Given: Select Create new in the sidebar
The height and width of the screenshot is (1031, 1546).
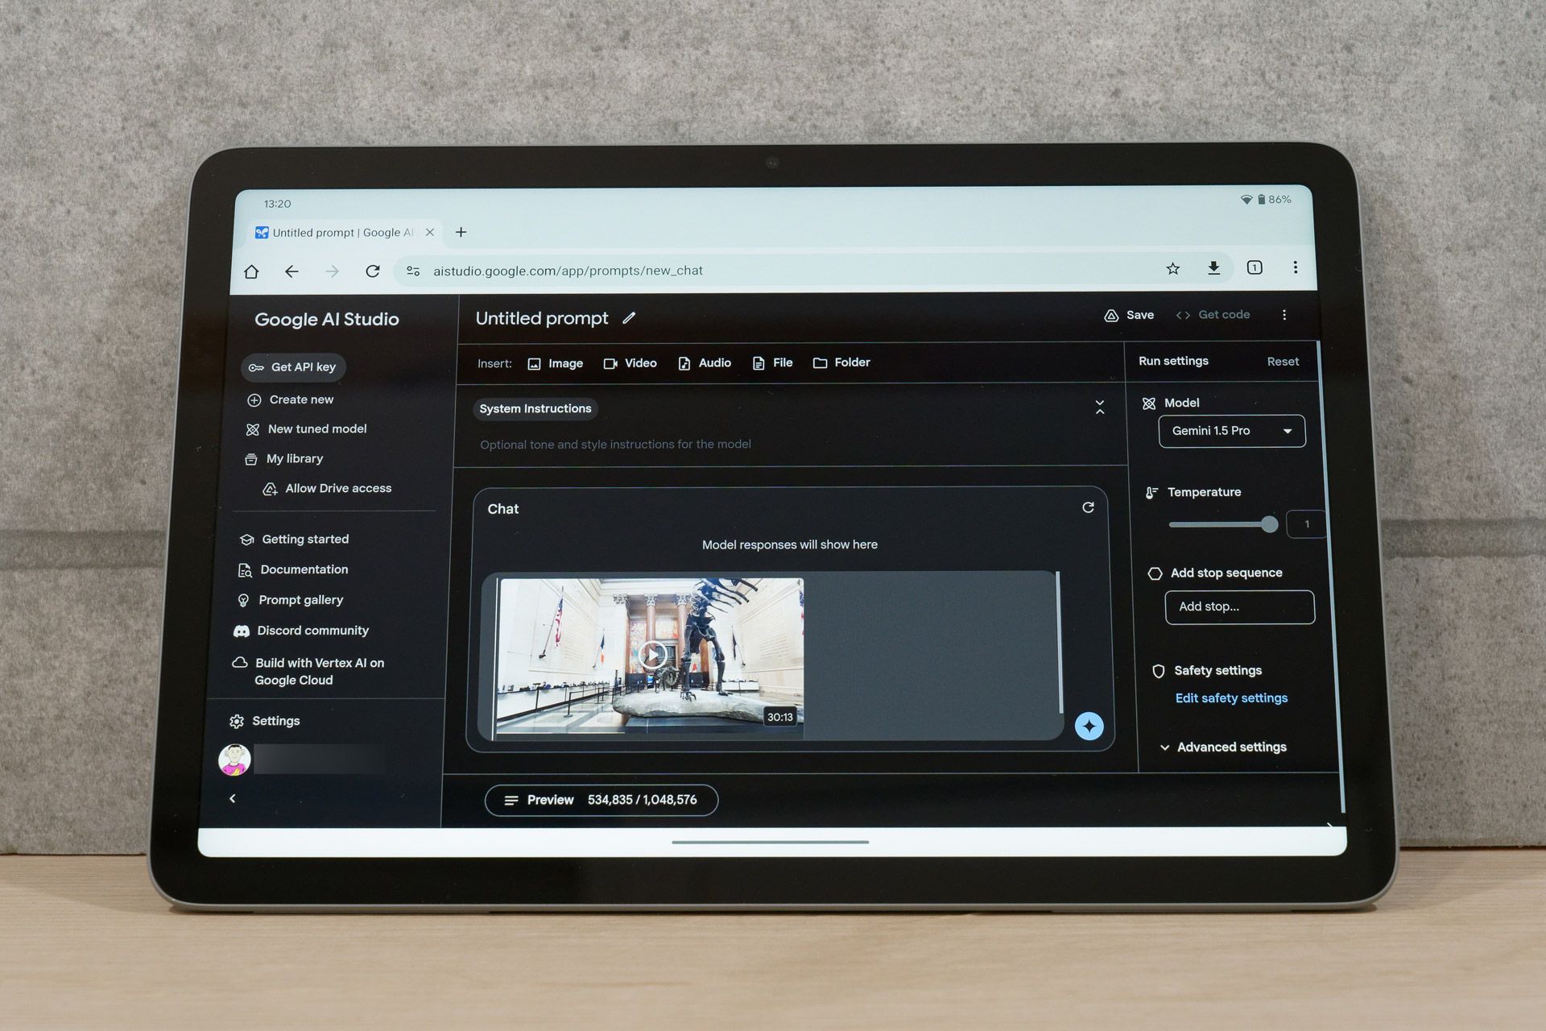Looking at the screenshot, I should click(290, 400).
